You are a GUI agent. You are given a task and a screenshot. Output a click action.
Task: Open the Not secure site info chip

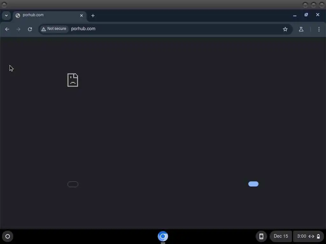click(54, 29)
